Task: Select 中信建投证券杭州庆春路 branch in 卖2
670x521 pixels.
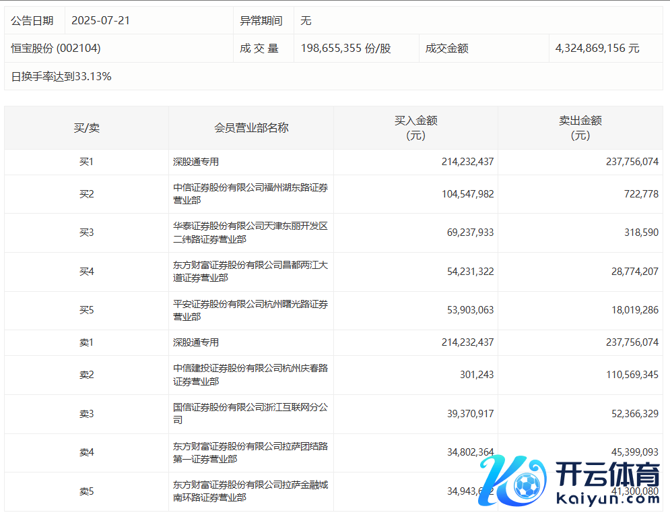Action: tap(250, 375)
